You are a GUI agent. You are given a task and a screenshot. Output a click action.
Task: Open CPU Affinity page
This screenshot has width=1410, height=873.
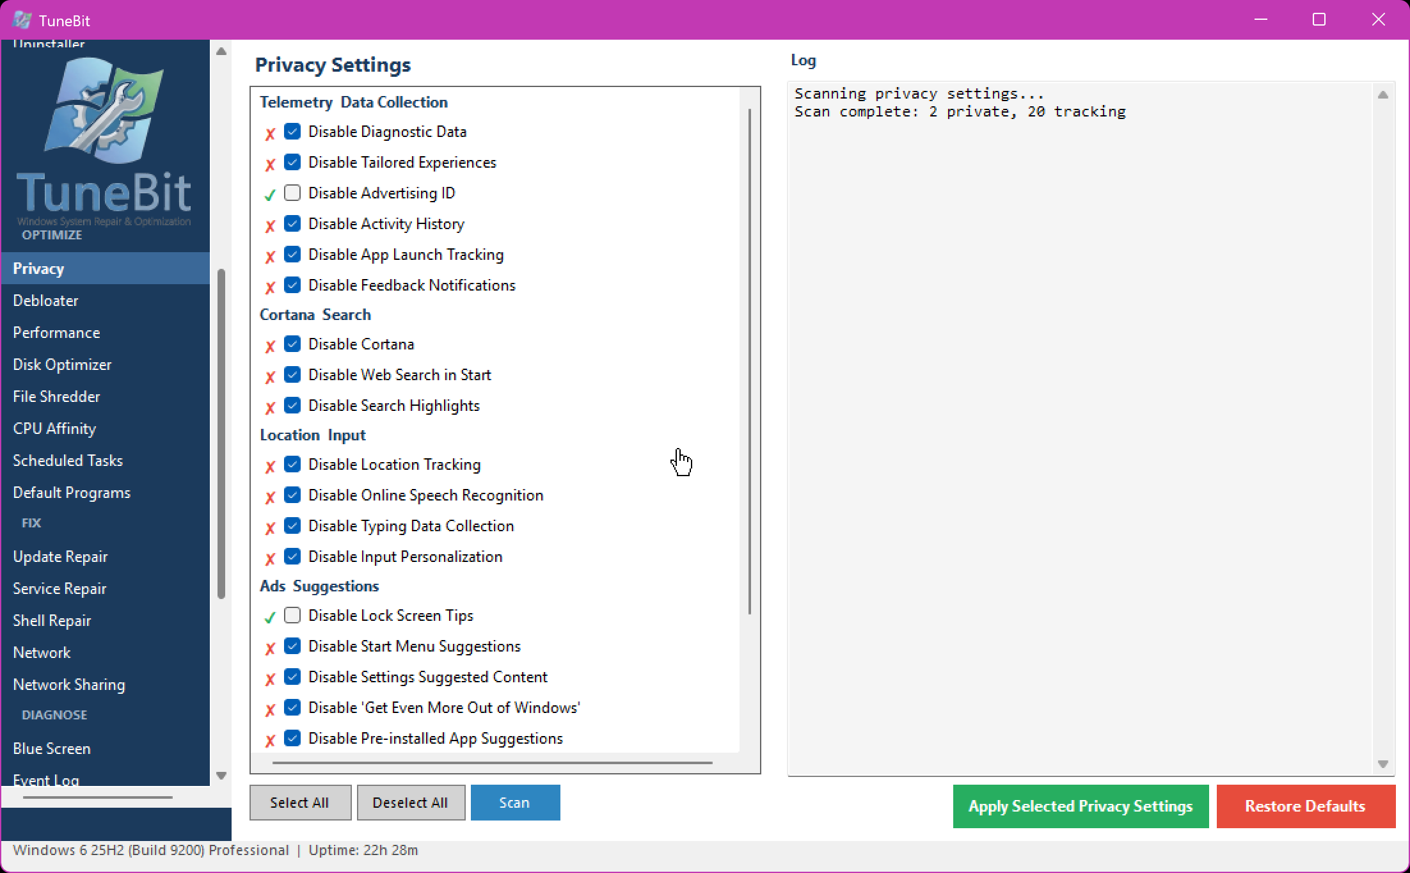106,428
